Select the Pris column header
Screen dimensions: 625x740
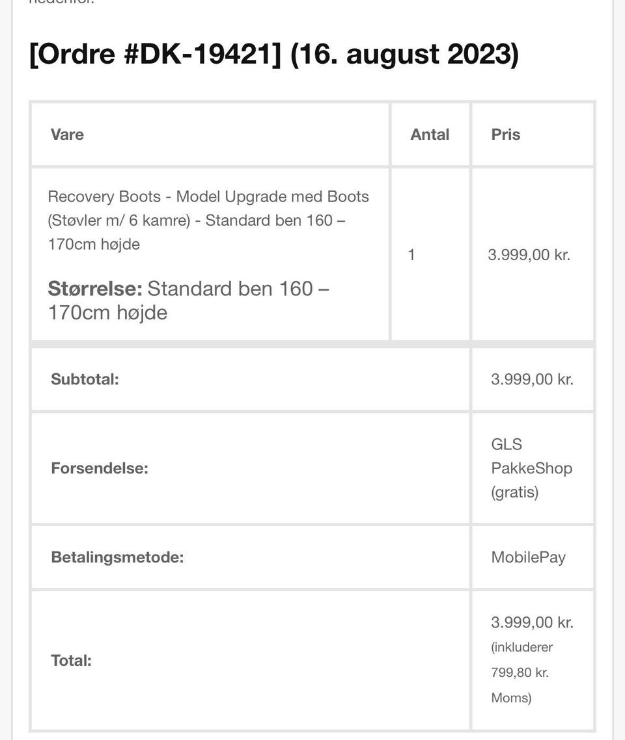click(505, 135)
